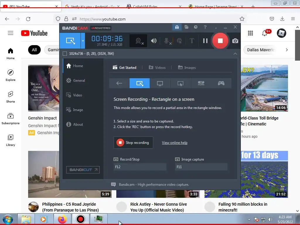This screenshot has width=300, height=225.
Task: Select fullscreen monitor recording mode
Action: [160, 83]
